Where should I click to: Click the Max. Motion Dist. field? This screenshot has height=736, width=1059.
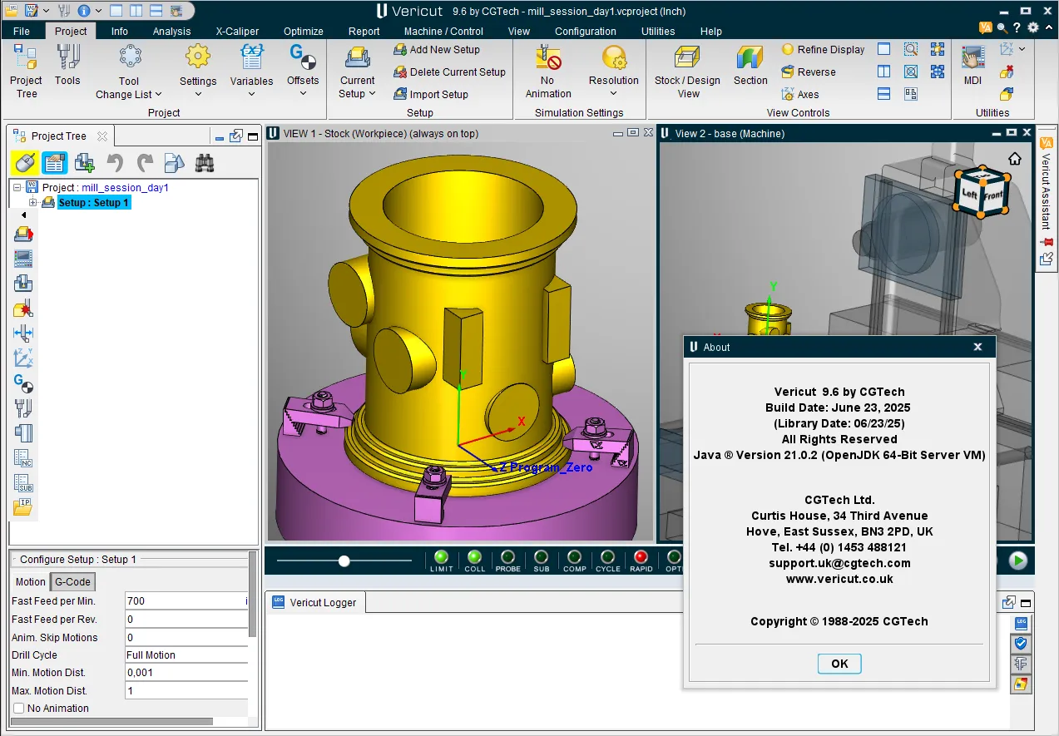186,691
